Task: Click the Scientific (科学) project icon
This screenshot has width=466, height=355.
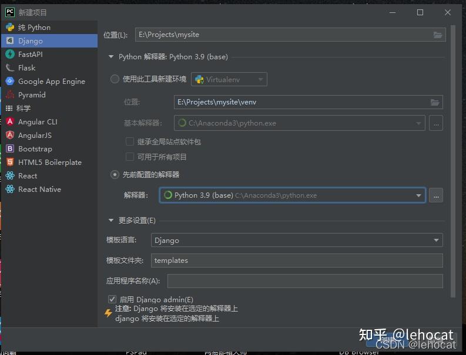Action: (x=9, y=108)
